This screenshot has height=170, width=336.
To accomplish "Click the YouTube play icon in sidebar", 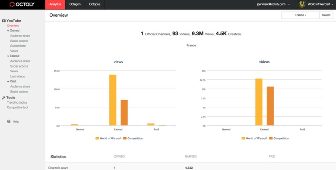I will tap(3, 21).
